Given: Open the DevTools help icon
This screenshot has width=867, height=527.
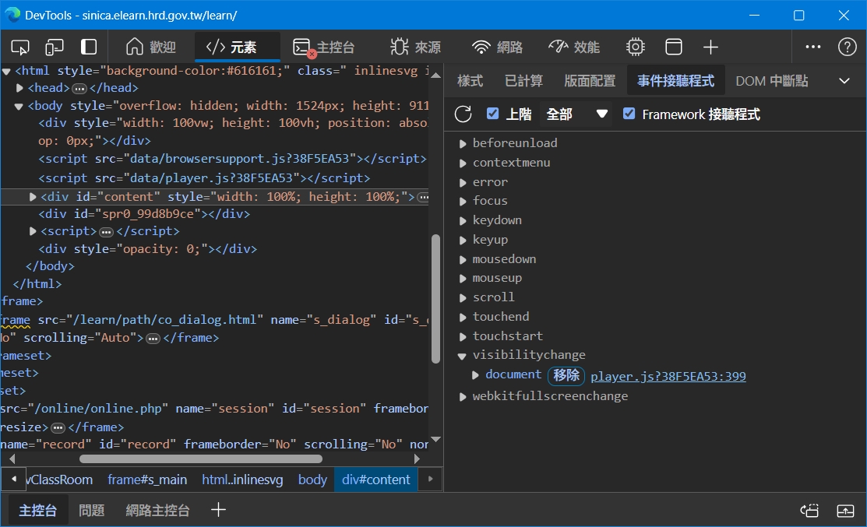Looking at the screenshot, I should pyautogui.click(x=847, y=47).
